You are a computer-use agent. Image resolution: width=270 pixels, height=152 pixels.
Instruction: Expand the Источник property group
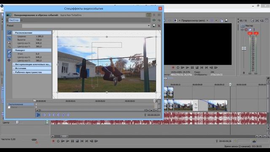(13, 68)
